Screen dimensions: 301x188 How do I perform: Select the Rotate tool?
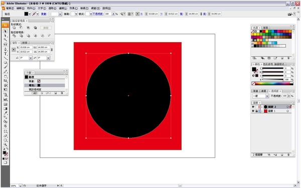tap(6, 76)
